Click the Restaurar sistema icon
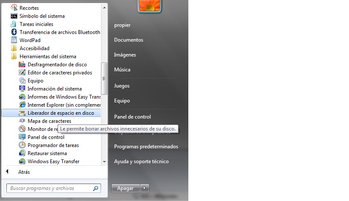Screen dimensions: 349x201 (x=22, y=153)
